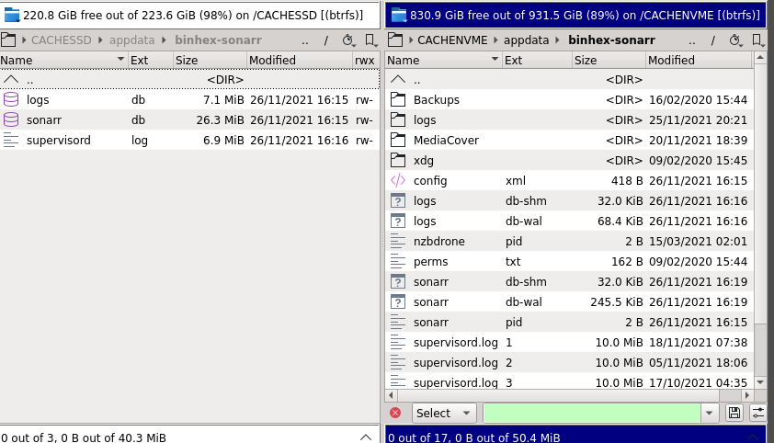This screenshot has height=443, width=774.
Task: Select the right panel 'logs' directory row
Action: coord(570,119)
